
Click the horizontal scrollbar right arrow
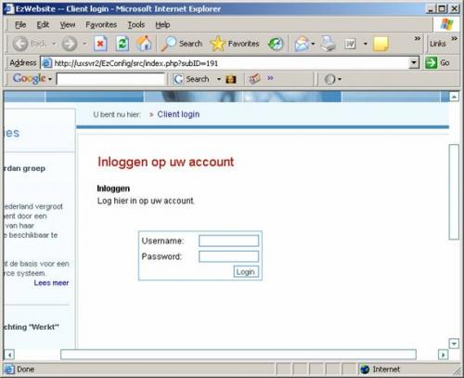444,355
